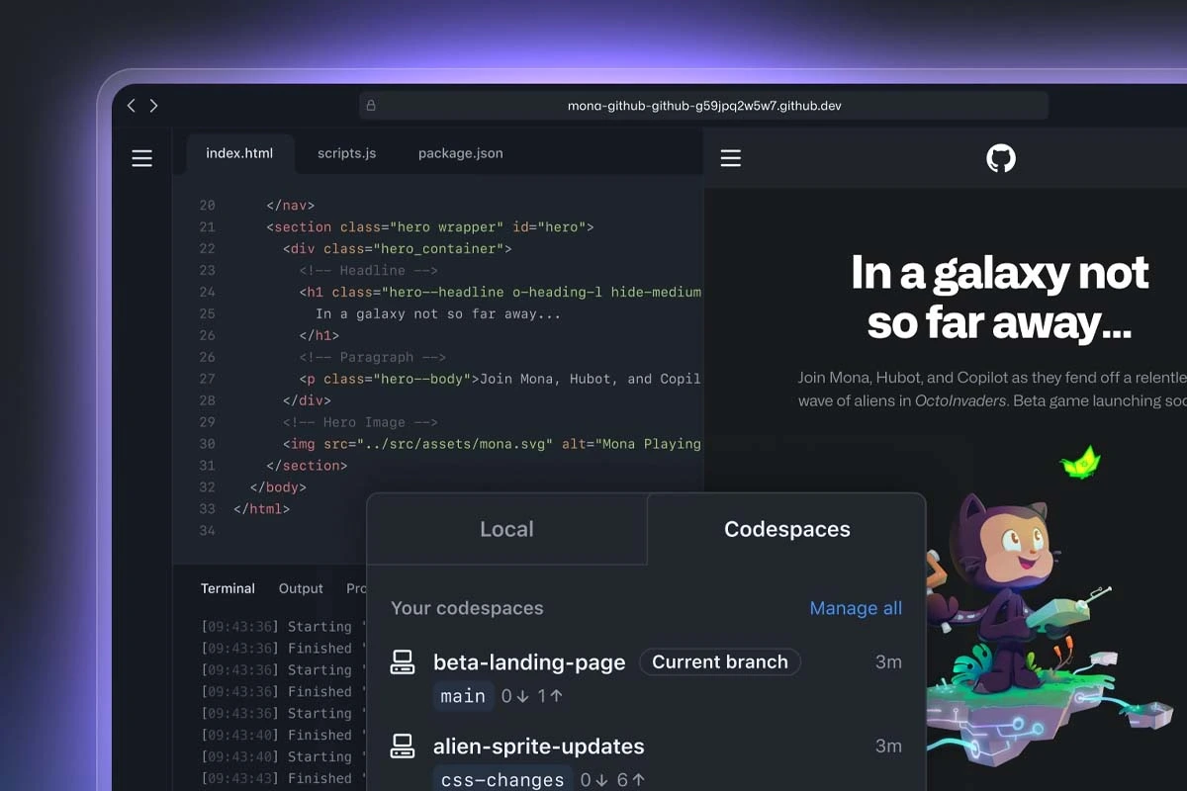
Task: Open the Manage all link
Action: [x=856, y=608]
